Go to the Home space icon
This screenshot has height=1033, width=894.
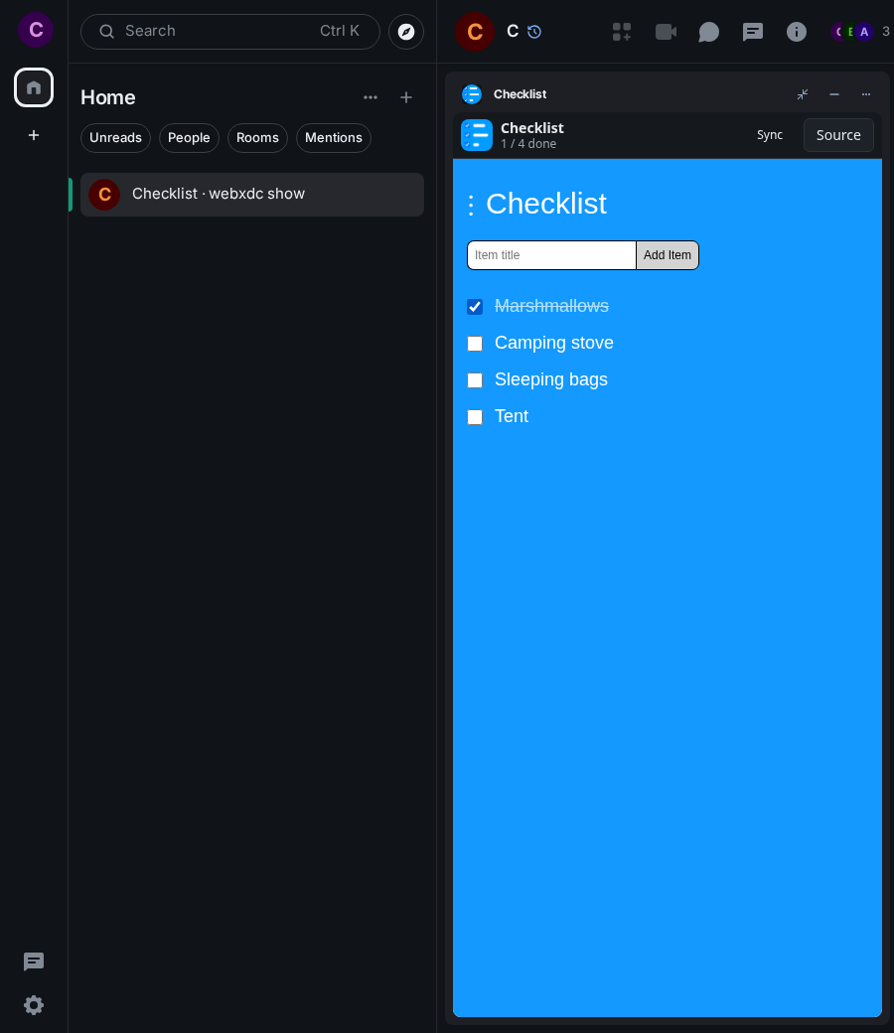[34, 87]
